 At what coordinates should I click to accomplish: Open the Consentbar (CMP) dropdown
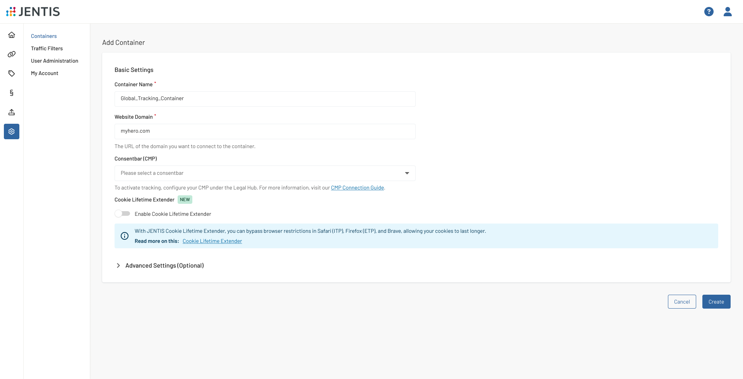[265, 173]
